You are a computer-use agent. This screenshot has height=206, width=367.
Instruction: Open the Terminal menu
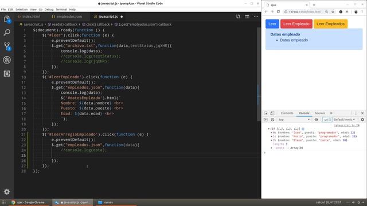click(x=61, y=10)
